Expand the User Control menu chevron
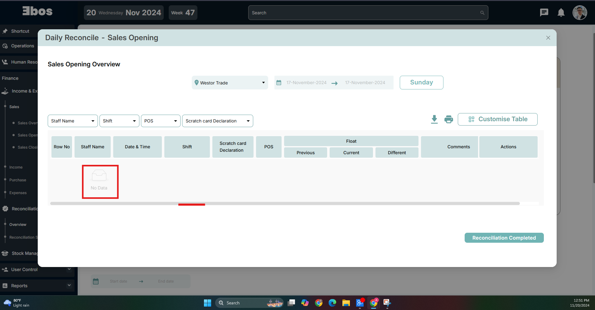The image size is (595, 310). pos(69,269)
